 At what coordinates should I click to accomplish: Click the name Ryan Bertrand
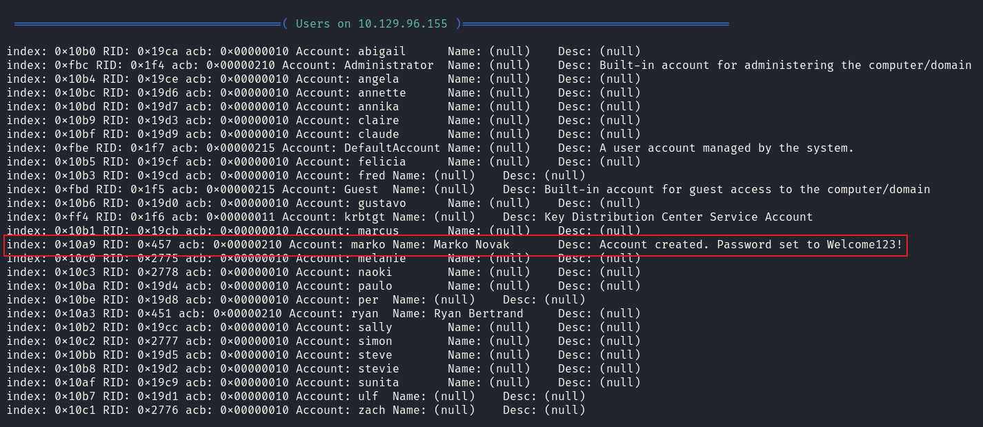(x=479, y=313)
